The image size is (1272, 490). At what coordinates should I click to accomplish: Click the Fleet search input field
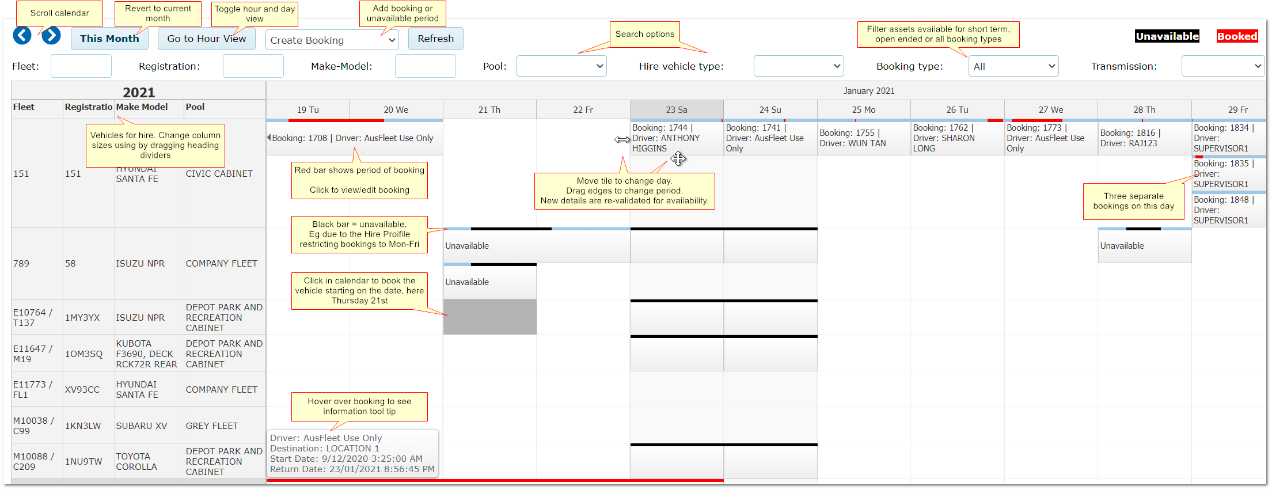pos(81,66)
